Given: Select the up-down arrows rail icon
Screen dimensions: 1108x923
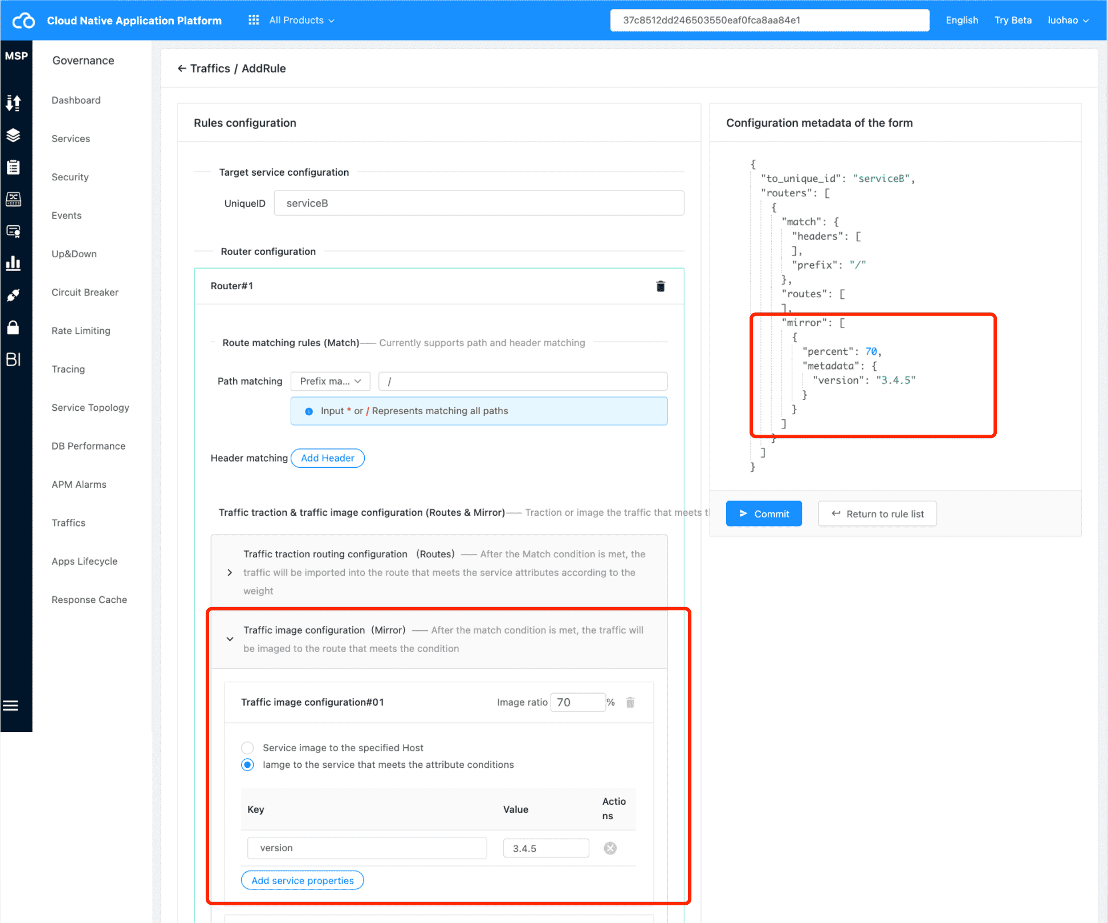Looking at the screenshot, I should click(13, 103).
